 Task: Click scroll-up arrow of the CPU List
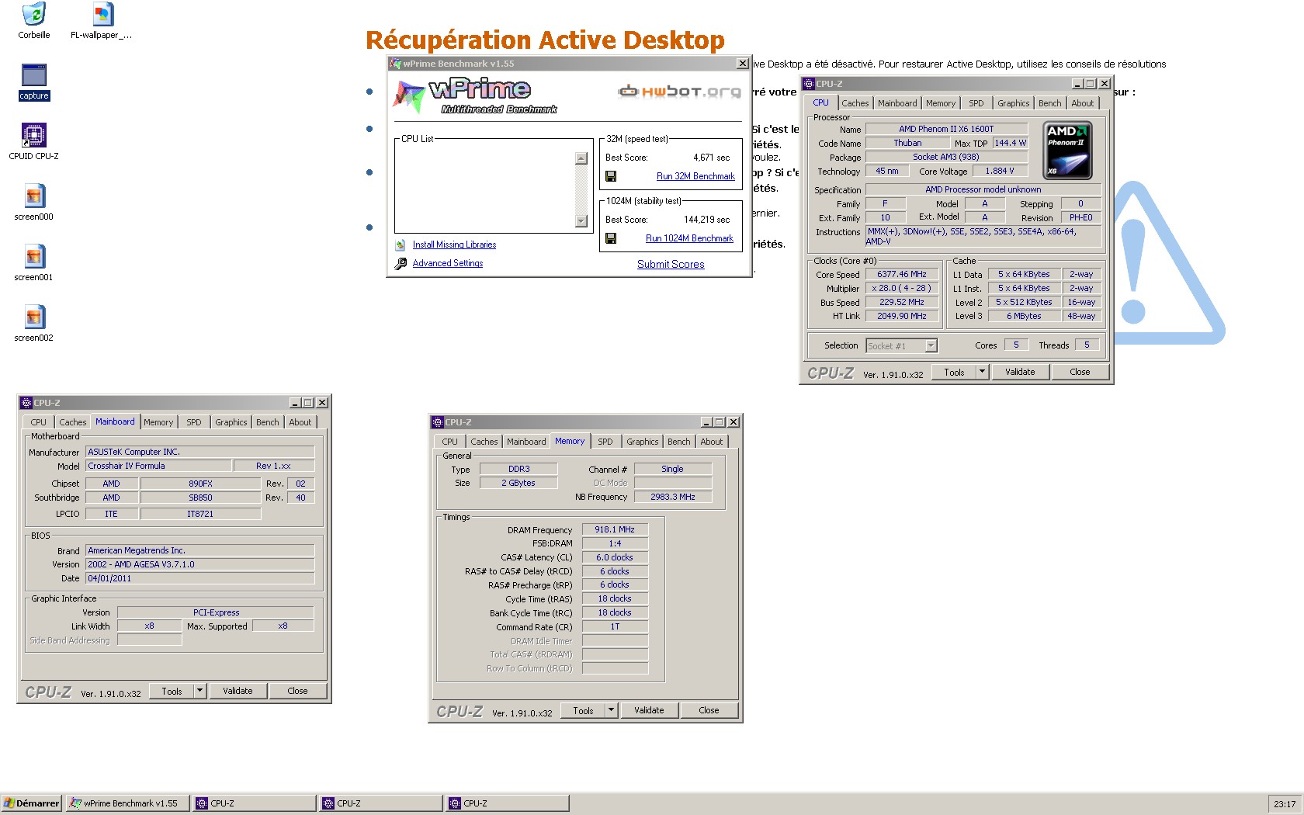(x=581, y=158)
